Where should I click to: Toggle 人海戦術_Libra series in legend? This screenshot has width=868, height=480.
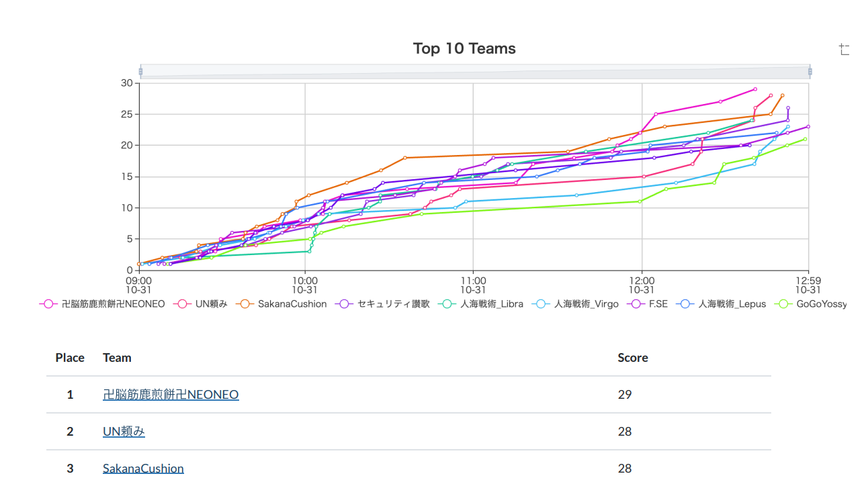(480, 304)
